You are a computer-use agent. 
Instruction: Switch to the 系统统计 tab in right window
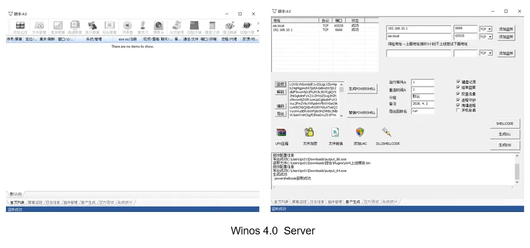390,202
